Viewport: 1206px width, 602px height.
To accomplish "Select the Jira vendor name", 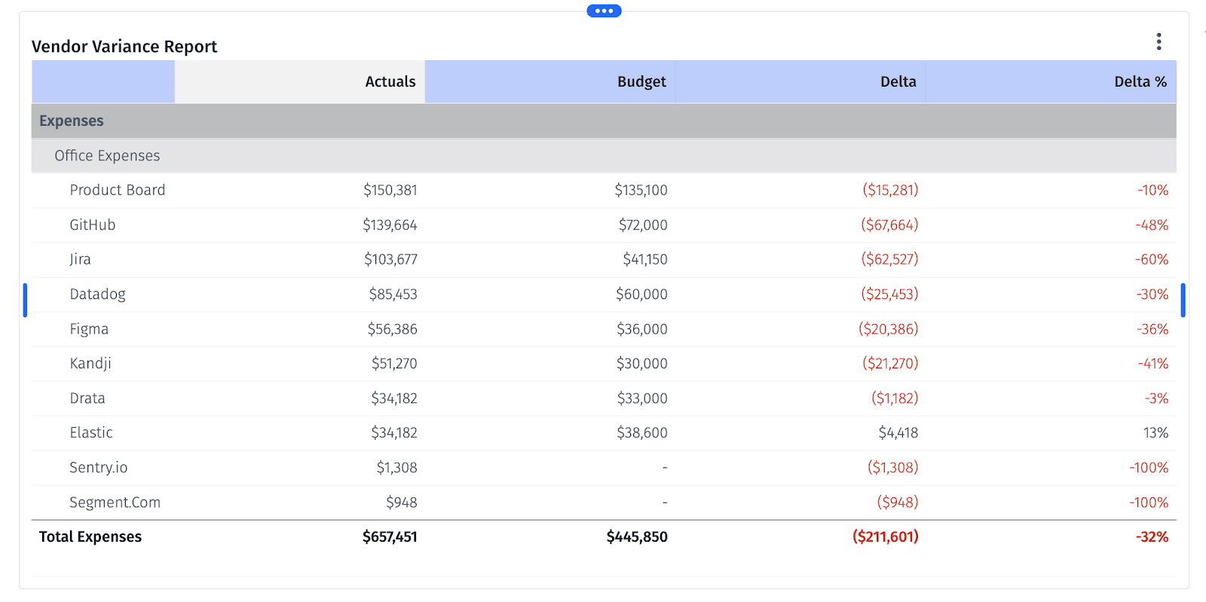I will click(80, 259).
